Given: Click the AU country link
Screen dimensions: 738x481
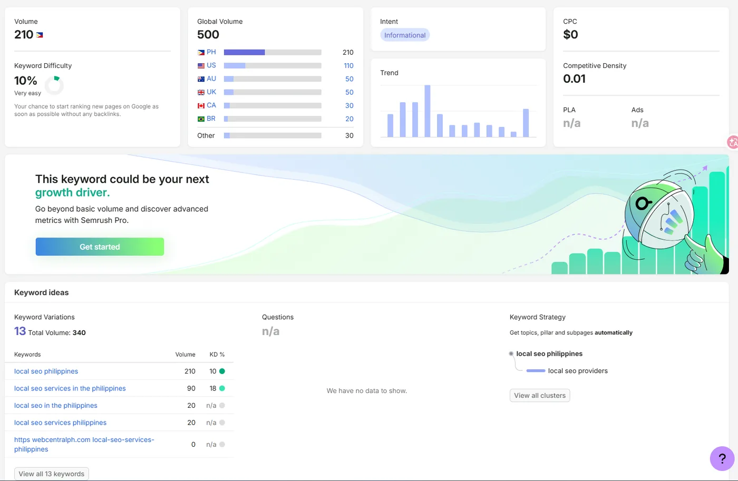Looking at the screenshot, I should click(x=211, y=78).
